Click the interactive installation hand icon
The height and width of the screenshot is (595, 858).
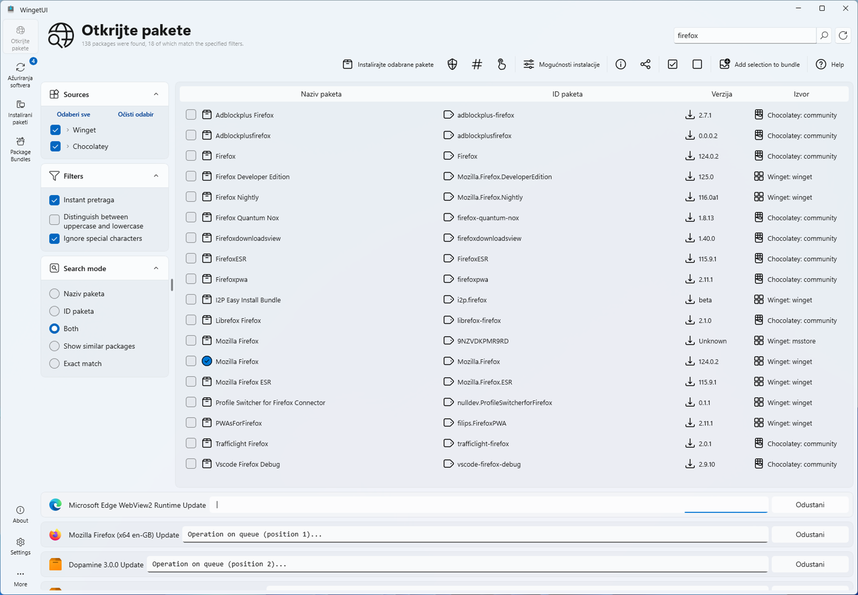coord(501,64)
